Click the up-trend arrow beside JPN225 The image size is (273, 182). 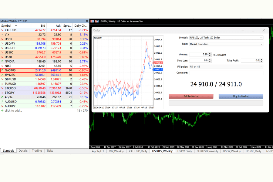click(x=2, y=75)
